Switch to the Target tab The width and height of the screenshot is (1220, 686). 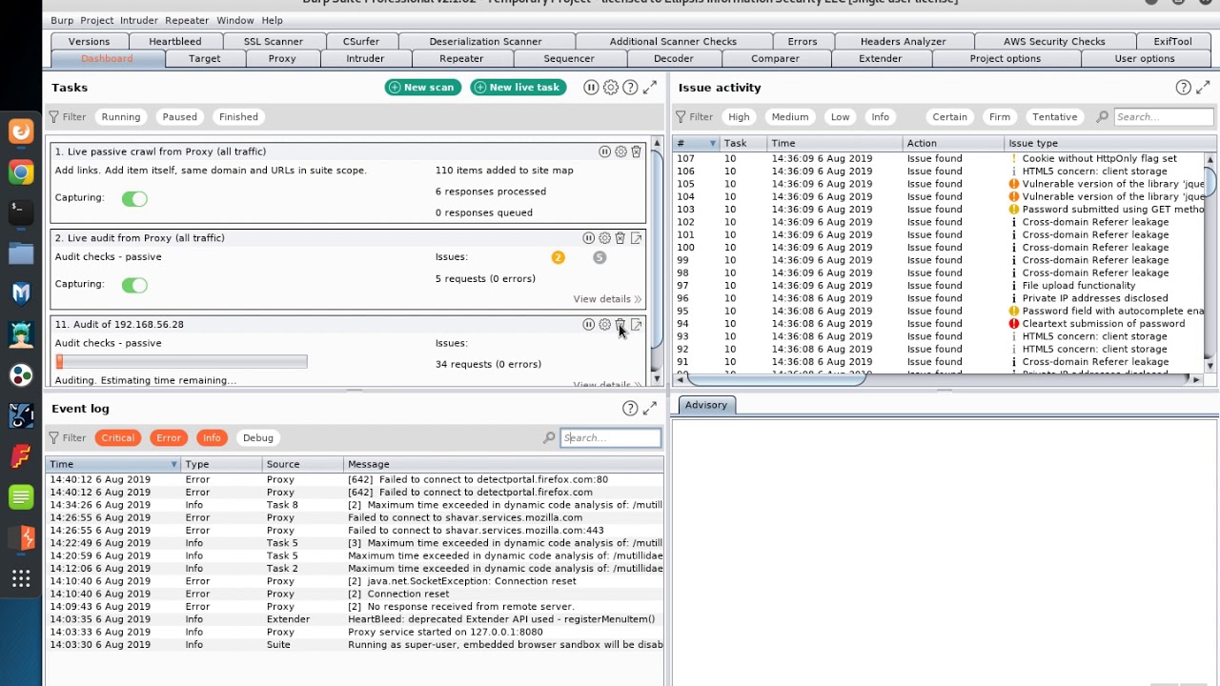tap(205, 58)
